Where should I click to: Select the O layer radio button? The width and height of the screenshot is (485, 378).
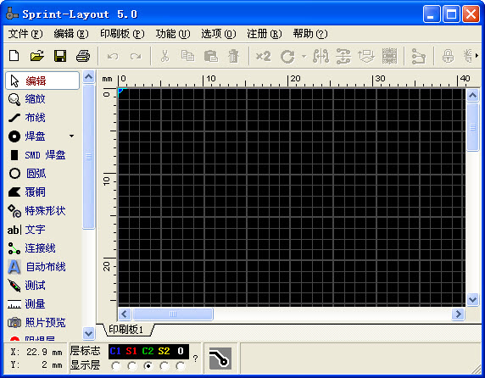181,366
